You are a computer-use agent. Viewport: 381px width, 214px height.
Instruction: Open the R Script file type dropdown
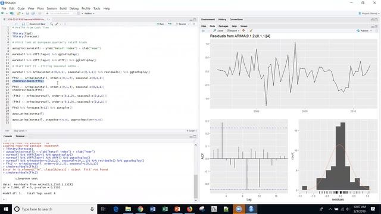[192, 131]
